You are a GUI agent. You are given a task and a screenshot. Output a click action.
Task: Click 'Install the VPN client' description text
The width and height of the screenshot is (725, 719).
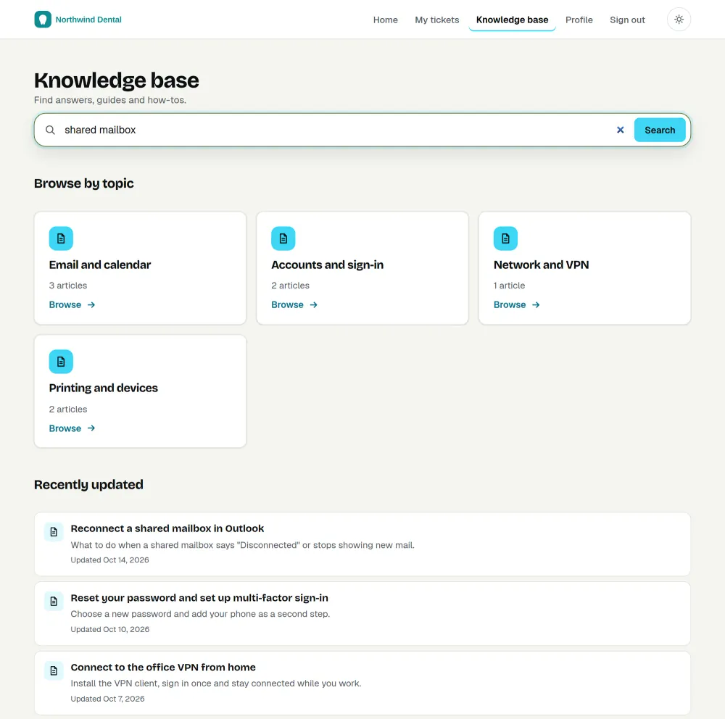click(x=216, y=683)
